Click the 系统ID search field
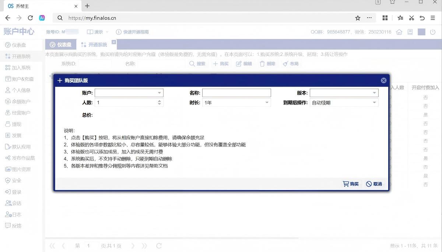The image size is (442, 252). point(95,64)
